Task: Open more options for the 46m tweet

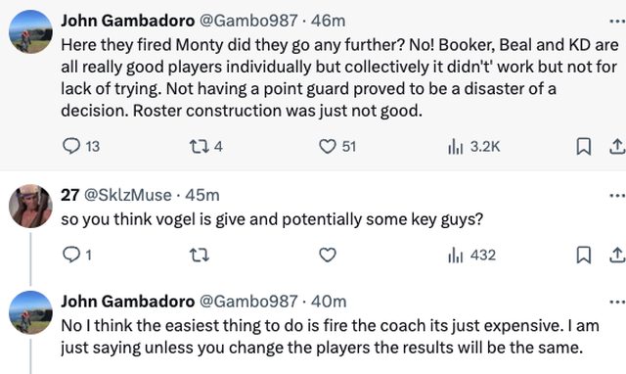Action: (617, 22)
